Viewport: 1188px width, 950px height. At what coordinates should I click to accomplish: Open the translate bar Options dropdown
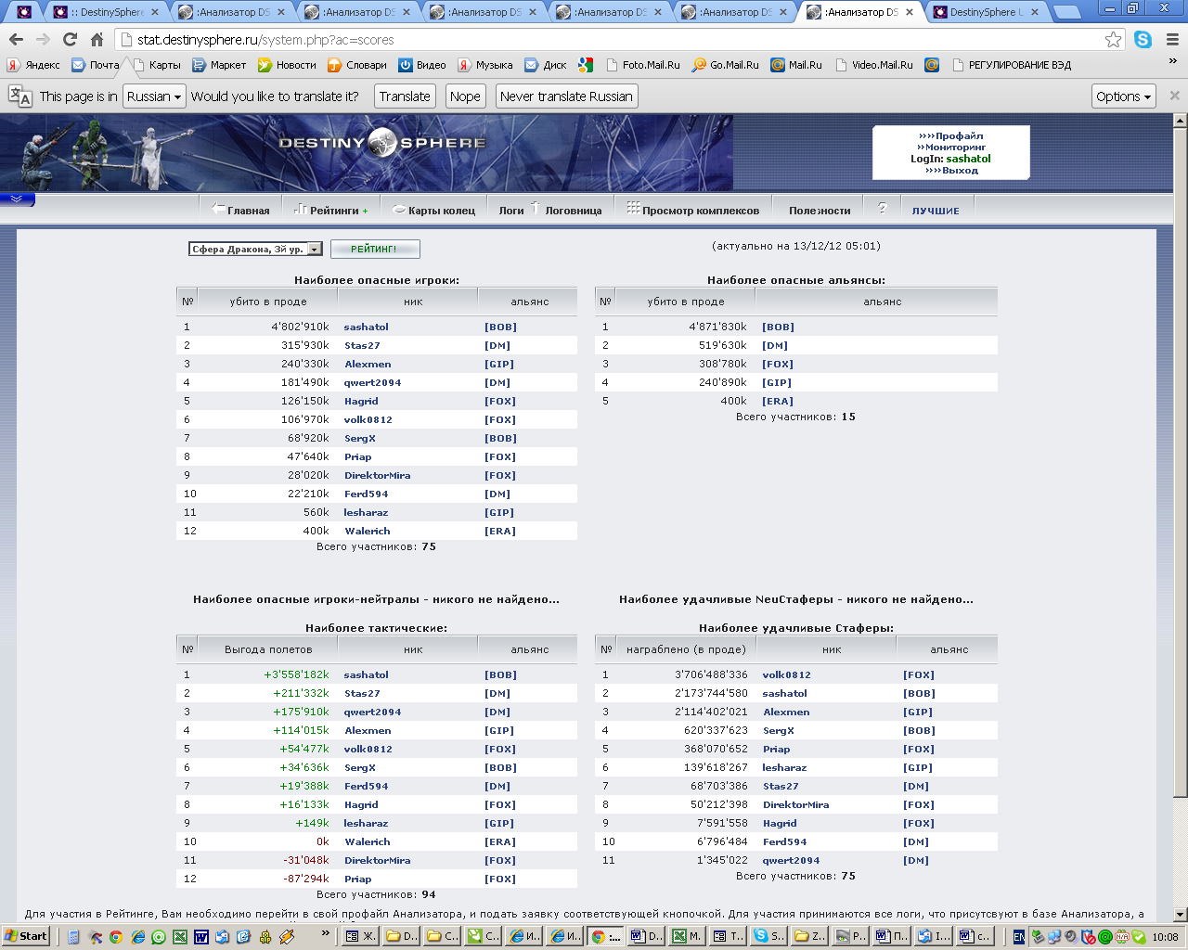1123,96
